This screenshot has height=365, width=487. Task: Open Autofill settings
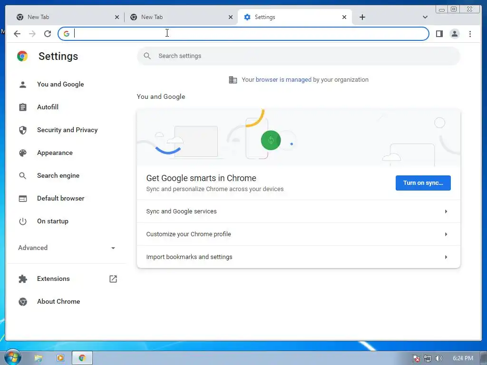[48, 107]
